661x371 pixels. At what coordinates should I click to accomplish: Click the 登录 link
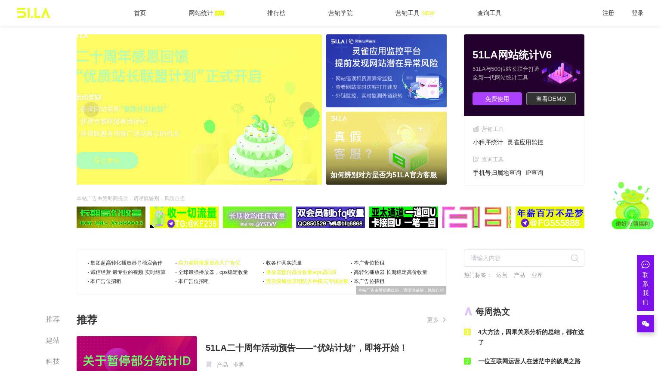pos(637,13)
